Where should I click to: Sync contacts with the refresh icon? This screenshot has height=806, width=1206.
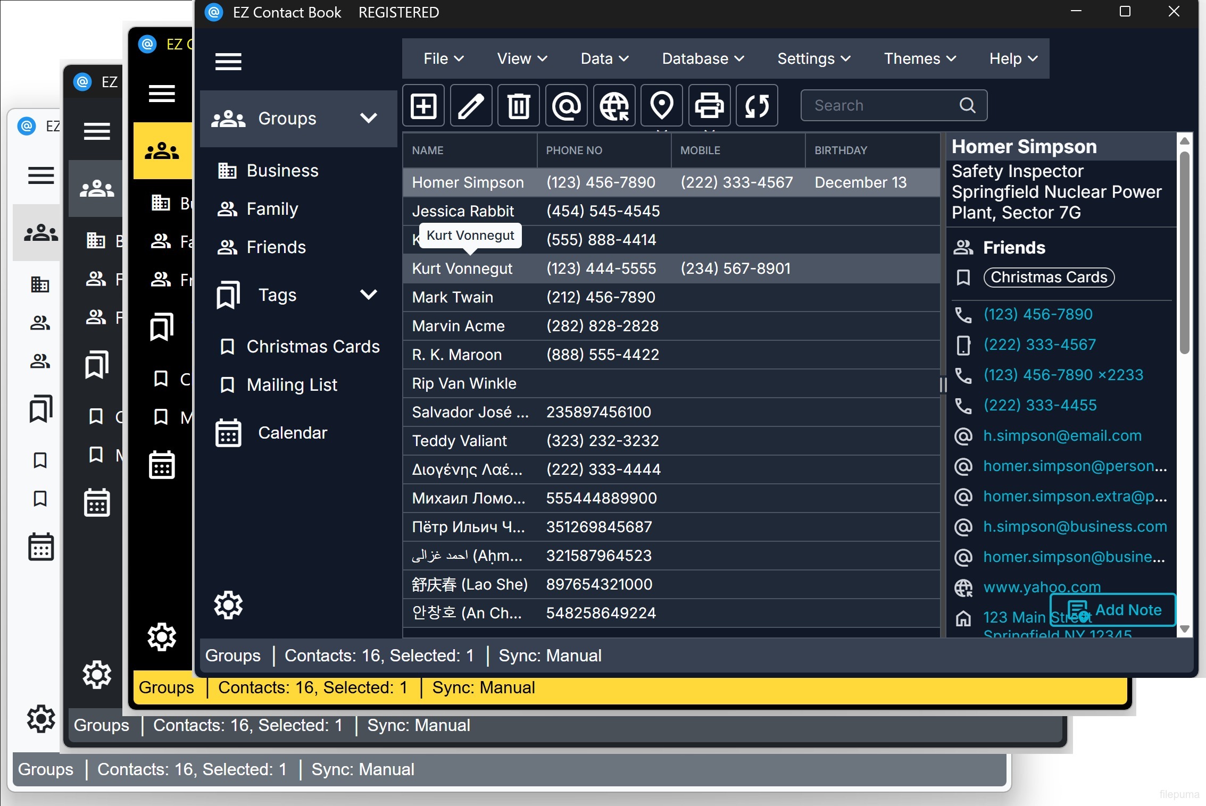pos(756,105)
